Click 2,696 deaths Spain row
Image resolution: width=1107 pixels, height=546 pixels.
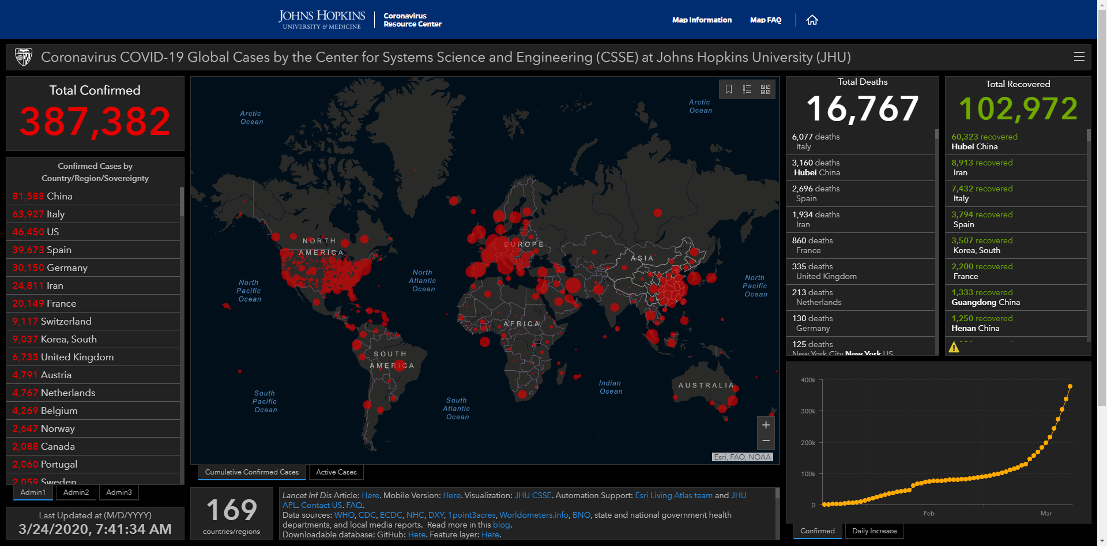coord(860,194)
